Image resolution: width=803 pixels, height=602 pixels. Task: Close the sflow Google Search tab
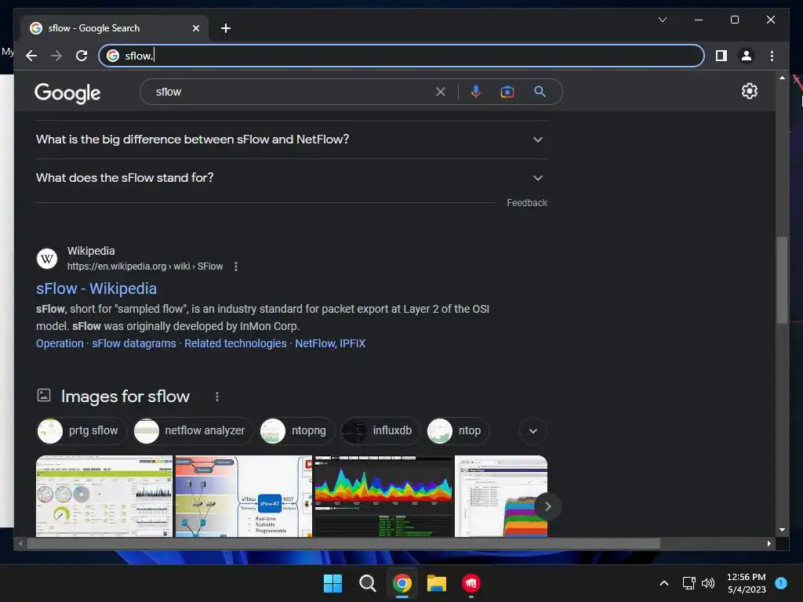click(x=195, y=28)
